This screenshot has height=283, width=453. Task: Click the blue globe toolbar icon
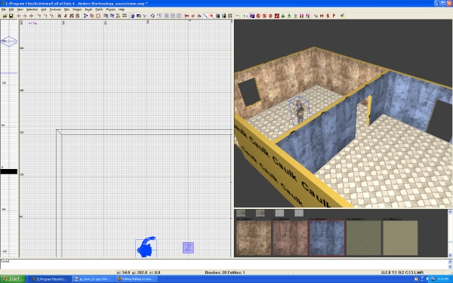132,16
